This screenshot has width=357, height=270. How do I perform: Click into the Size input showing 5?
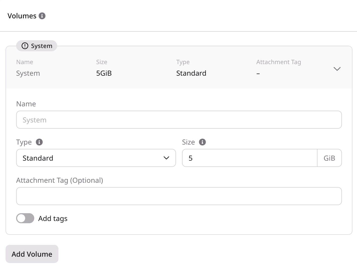(249, 158)
